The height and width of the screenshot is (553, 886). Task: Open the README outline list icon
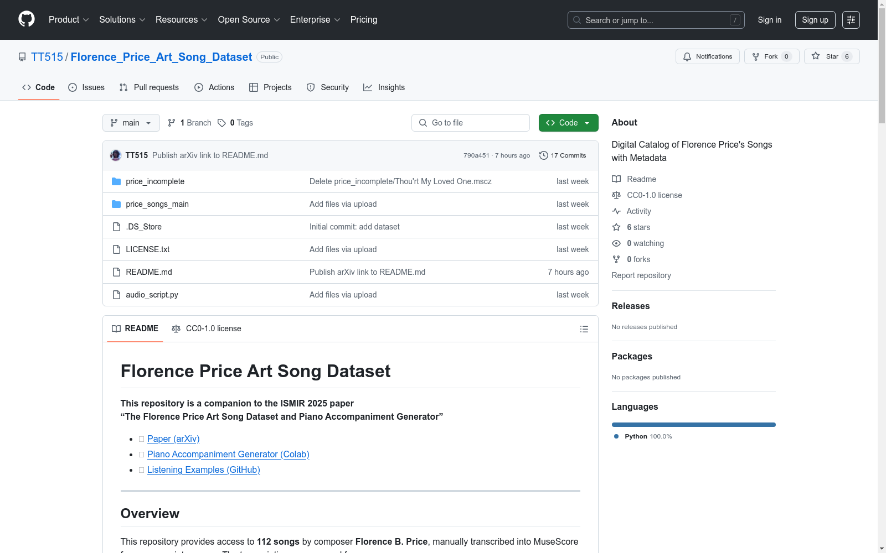tap(584, 329)
